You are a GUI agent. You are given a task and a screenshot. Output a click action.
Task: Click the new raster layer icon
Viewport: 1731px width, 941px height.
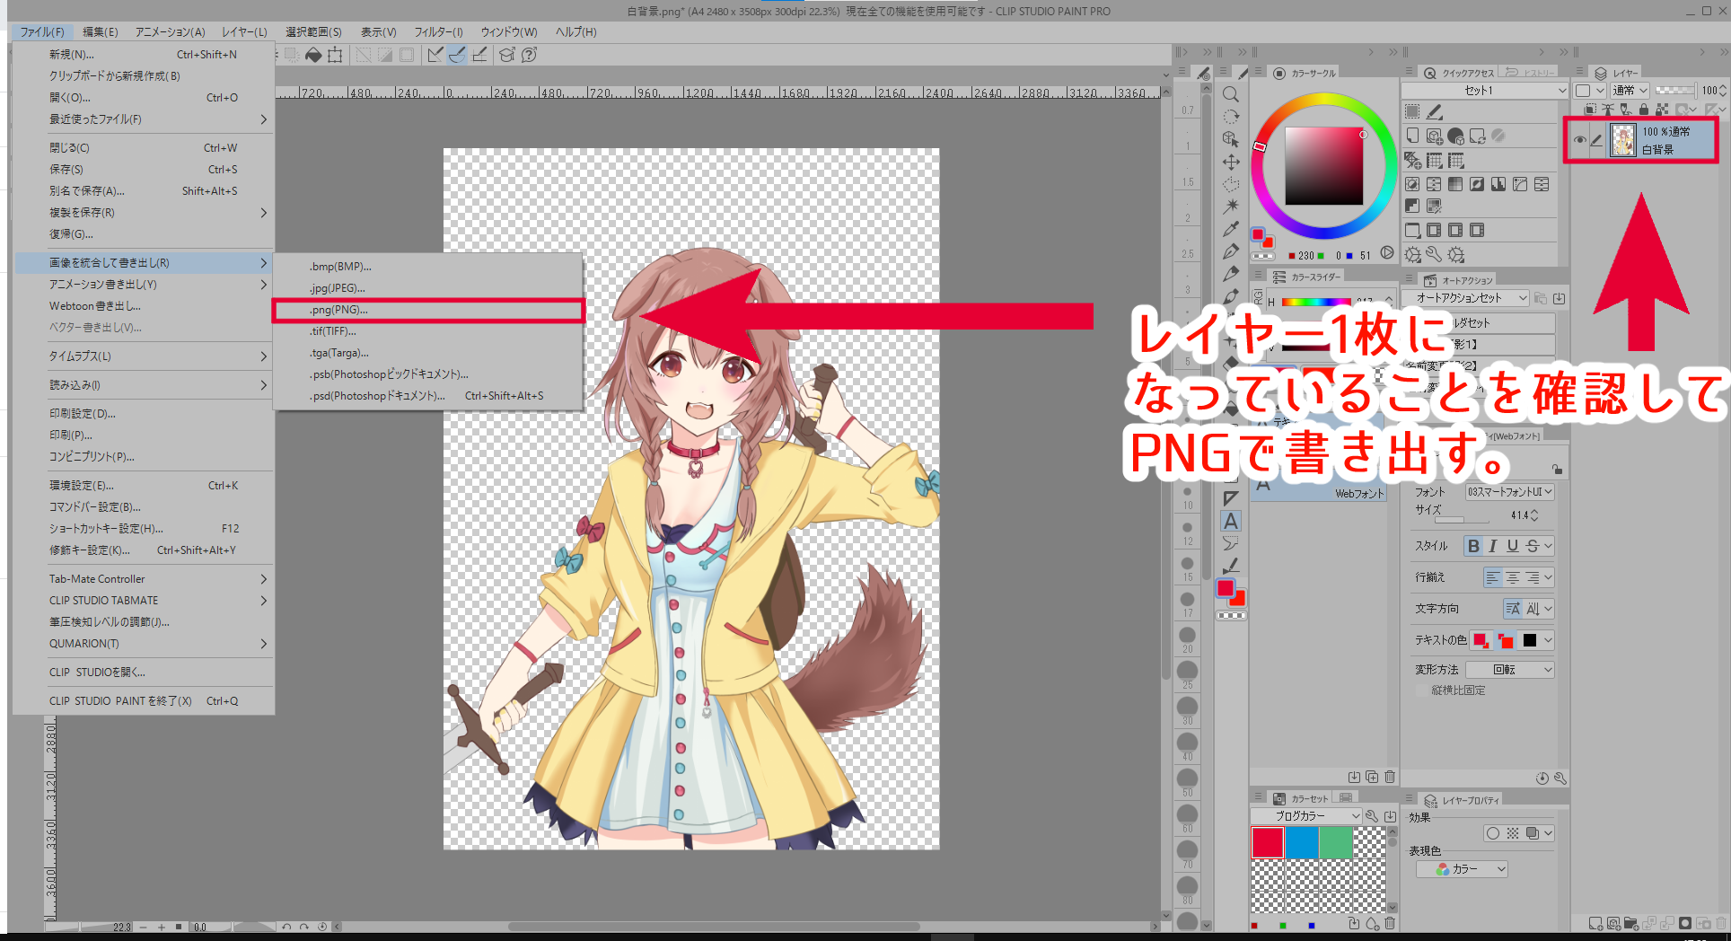click(1595, 923)
